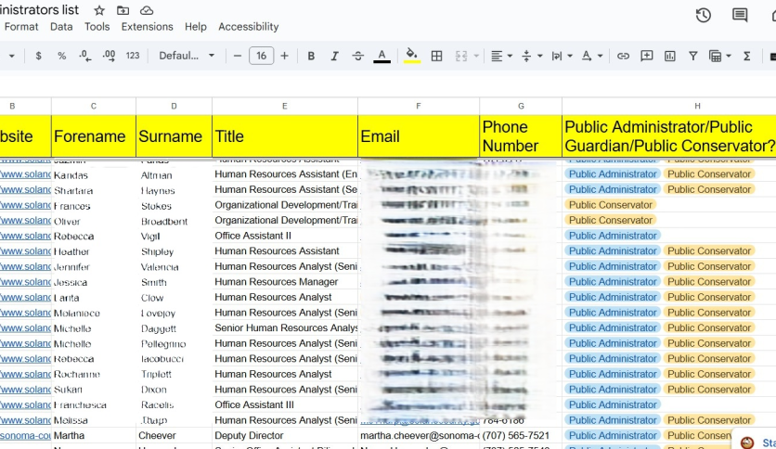
Task: Open the Help menu
Action: point(196,27)
